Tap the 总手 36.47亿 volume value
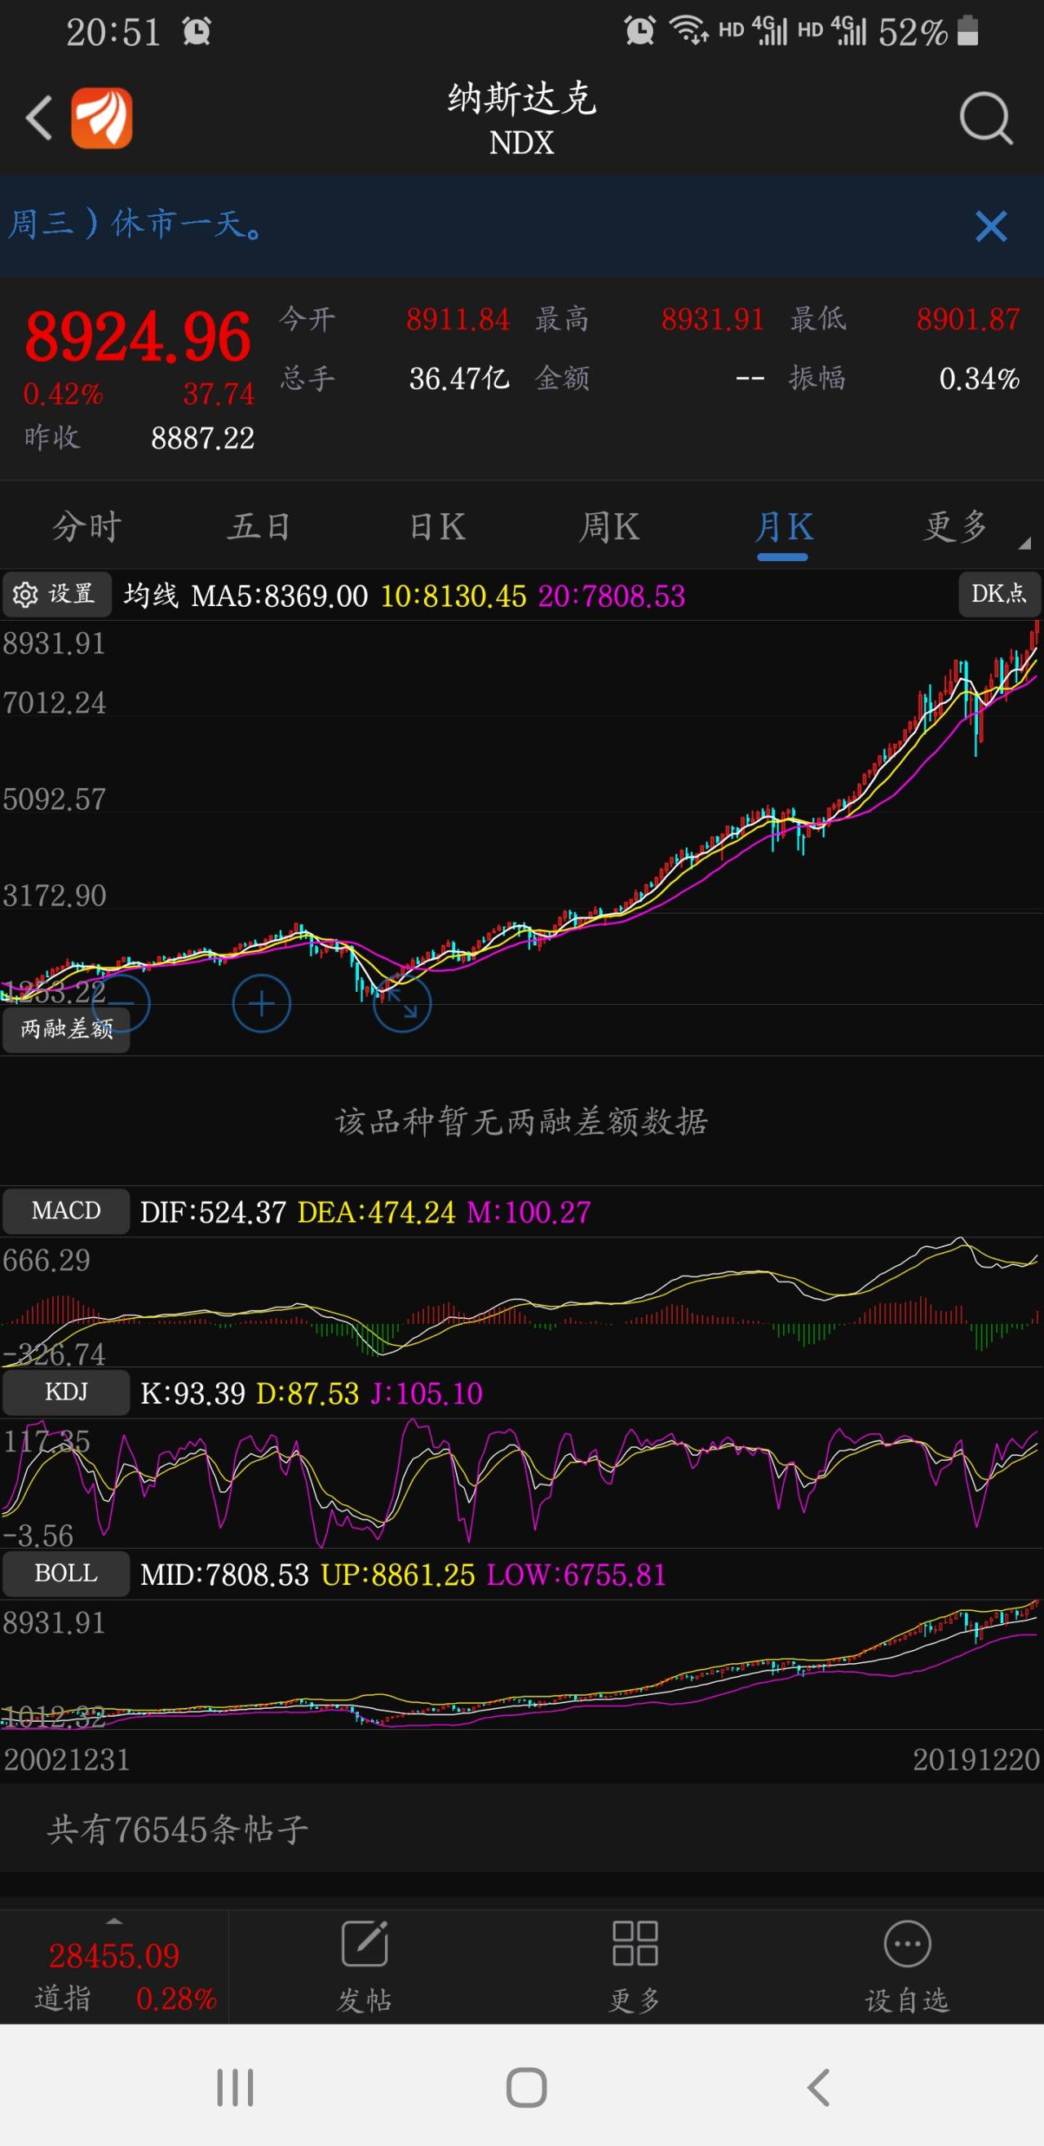The width and height of the screenshot is (1044, 2146). [459, 379]
